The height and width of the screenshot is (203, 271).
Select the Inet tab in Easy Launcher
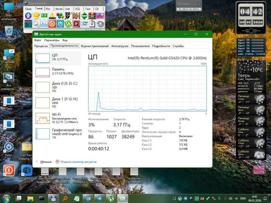[x=68, y=9]
